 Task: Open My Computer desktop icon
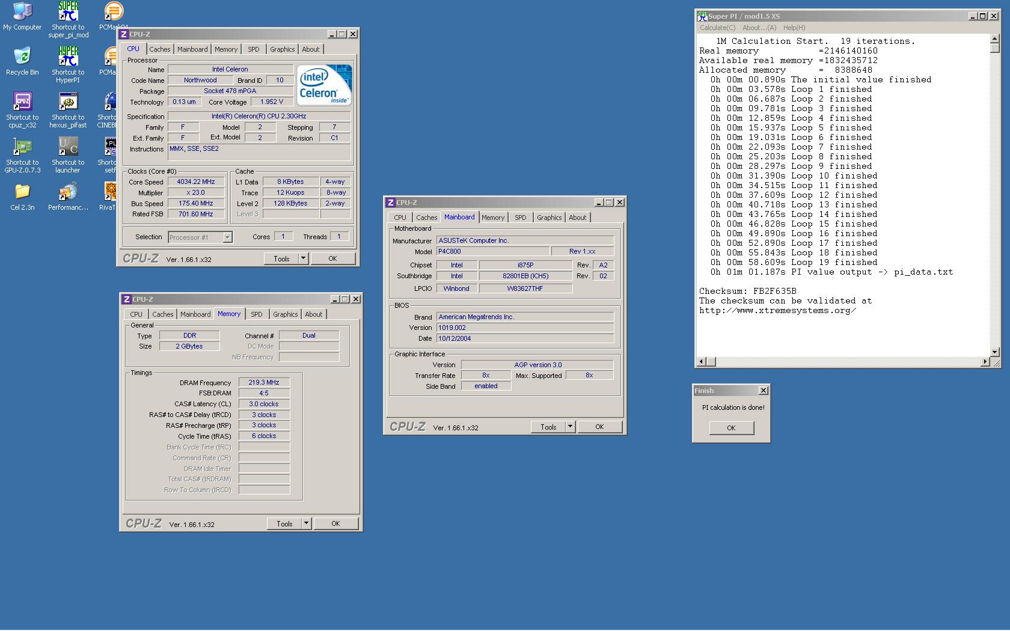tap(22, 16)
